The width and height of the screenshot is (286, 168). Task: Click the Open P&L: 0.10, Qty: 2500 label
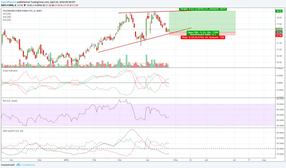203,32
